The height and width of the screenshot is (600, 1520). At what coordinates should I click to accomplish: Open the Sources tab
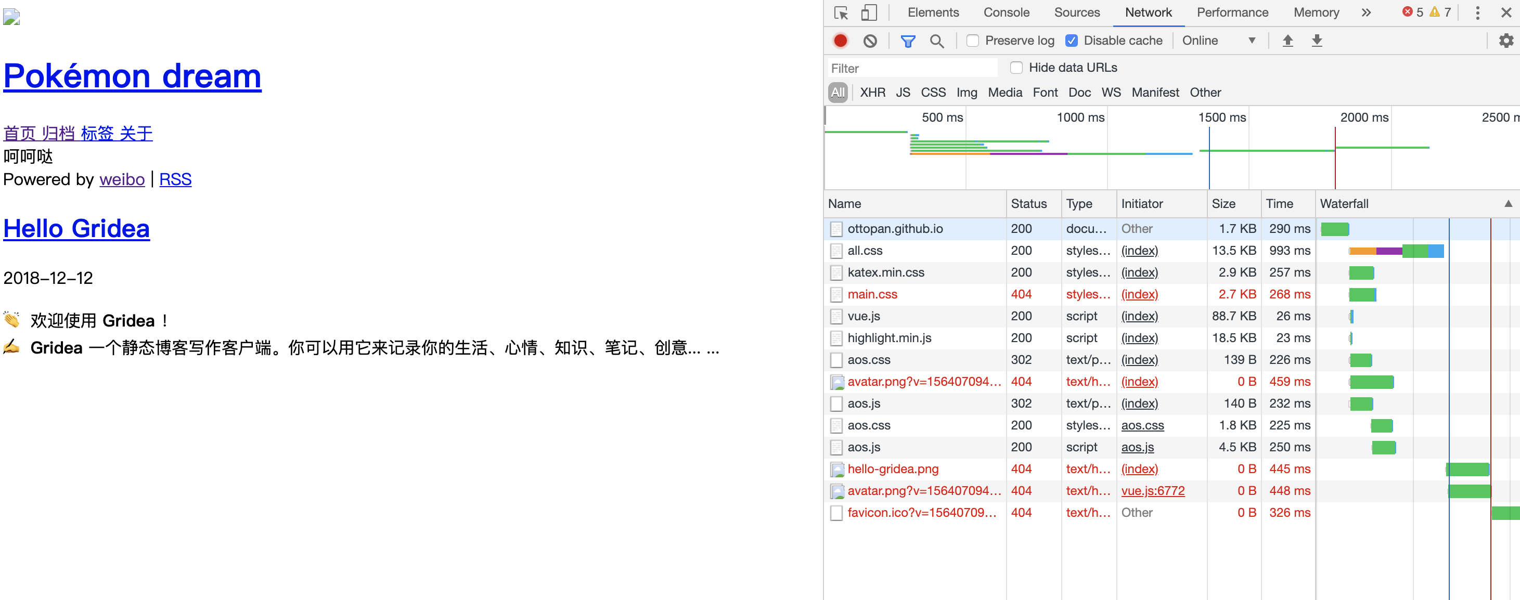[x=1077, y=12]
